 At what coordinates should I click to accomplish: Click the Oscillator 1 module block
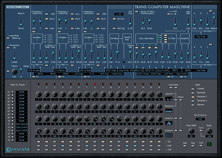click(37, 39)
